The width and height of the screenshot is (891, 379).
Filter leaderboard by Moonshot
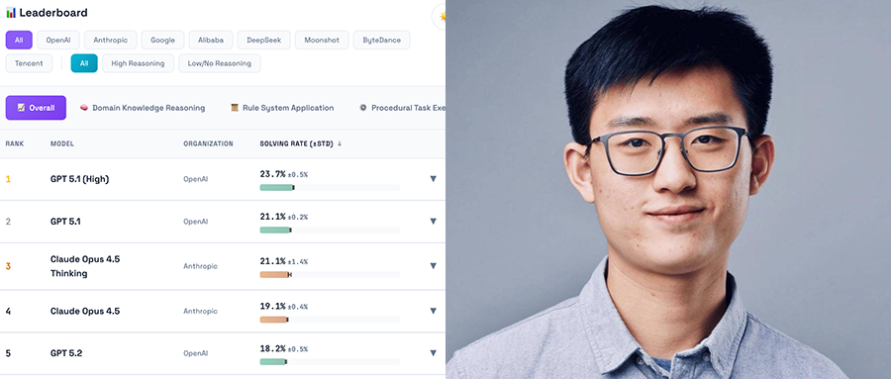[322, 41]
